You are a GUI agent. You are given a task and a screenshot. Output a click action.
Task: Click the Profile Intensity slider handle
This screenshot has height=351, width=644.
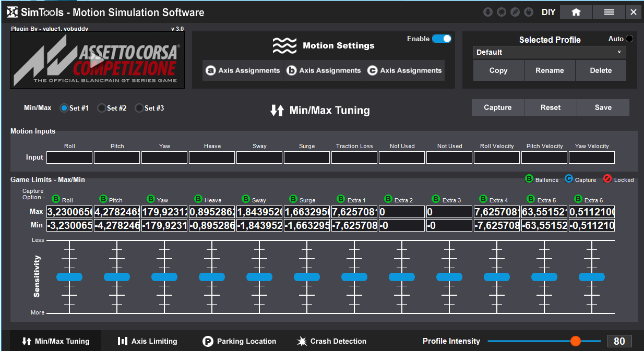[x=575, y=341]
